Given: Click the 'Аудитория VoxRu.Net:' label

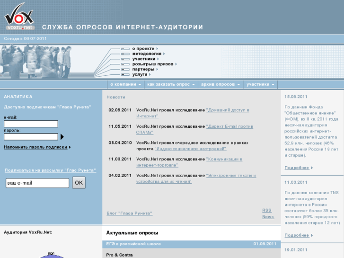Looking at the screenshot, I should (x=28, y=232).
